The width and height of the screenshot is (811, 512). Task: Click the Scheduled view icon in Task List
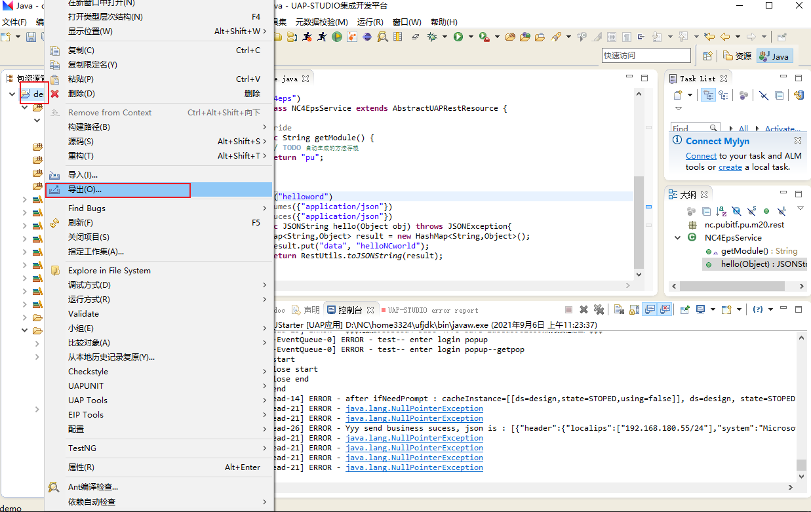point(723,96)
